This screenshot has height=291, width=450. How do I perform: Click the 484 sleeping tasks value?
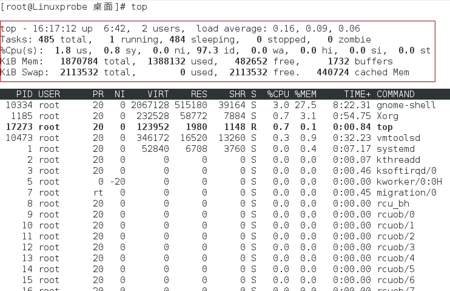point(177,39)
